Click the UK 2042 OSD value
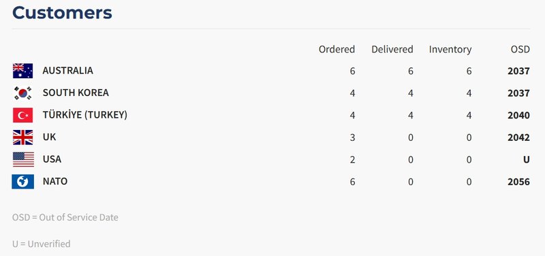The height and width of the screenshot is (256, 545). pyautogui.click(x=518, y=138)
